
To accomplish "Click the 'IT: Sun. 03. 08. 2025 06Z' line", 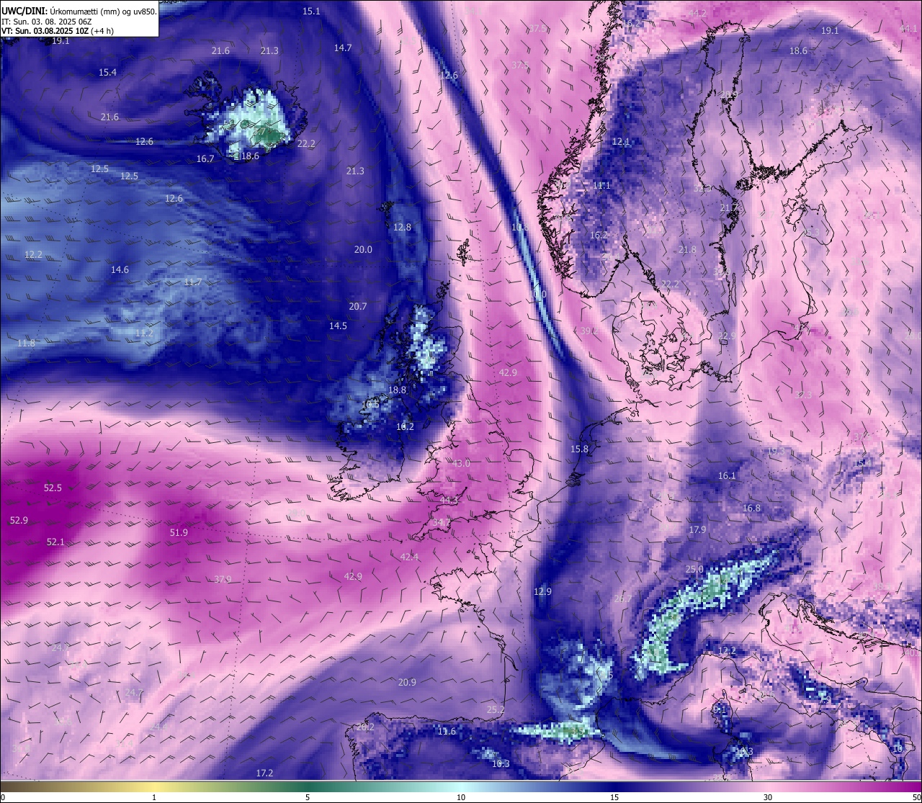I will [x=47, y=22].
